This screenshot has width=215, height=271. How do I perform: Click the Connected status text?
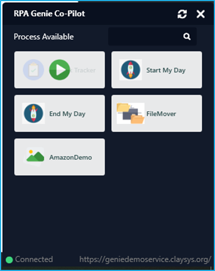pyautogui.click(x=34, y=259)
